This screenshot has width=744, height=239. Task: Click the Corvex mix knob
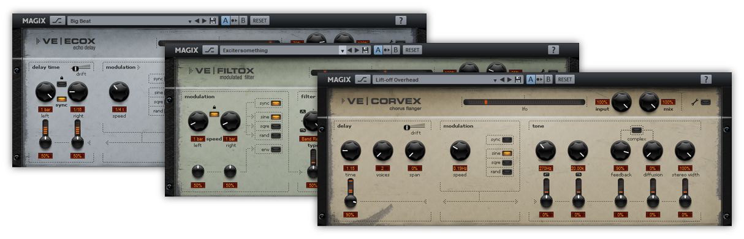(649, 102)
